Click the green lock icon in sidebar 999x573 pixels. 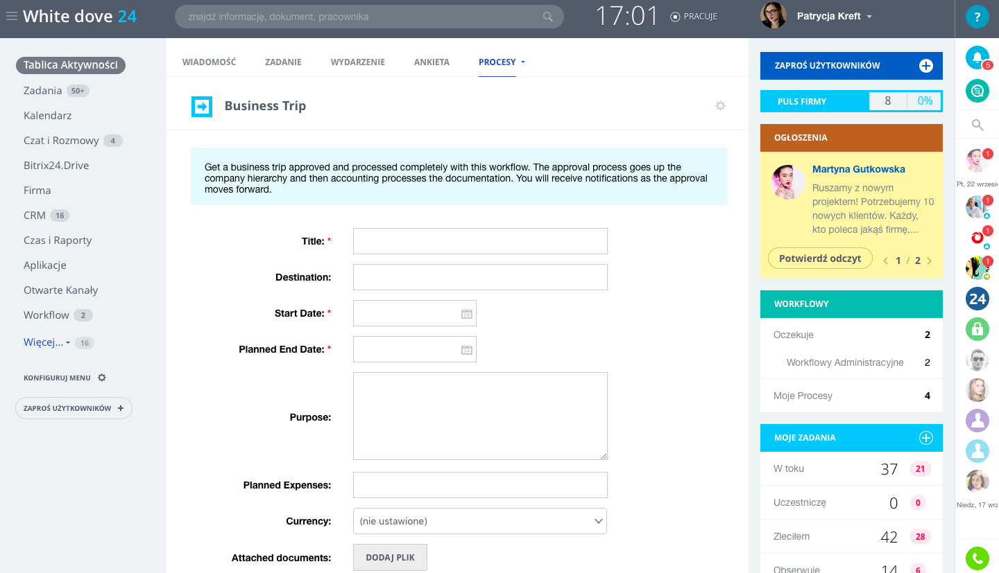(x=977, y=329)
